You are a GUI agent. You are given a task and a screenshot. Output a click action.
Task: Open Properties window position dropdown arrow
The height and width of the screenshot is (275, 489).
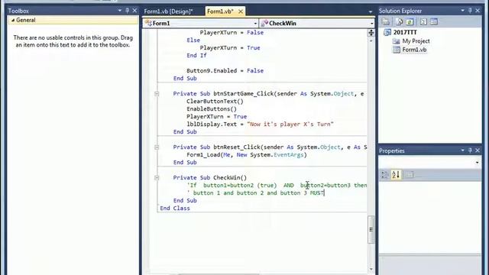pyautogui.click(x=462, y=150)
